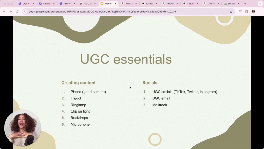Click the 'Clip on light' list item
The image size is (264, 149).
[80, 111]
